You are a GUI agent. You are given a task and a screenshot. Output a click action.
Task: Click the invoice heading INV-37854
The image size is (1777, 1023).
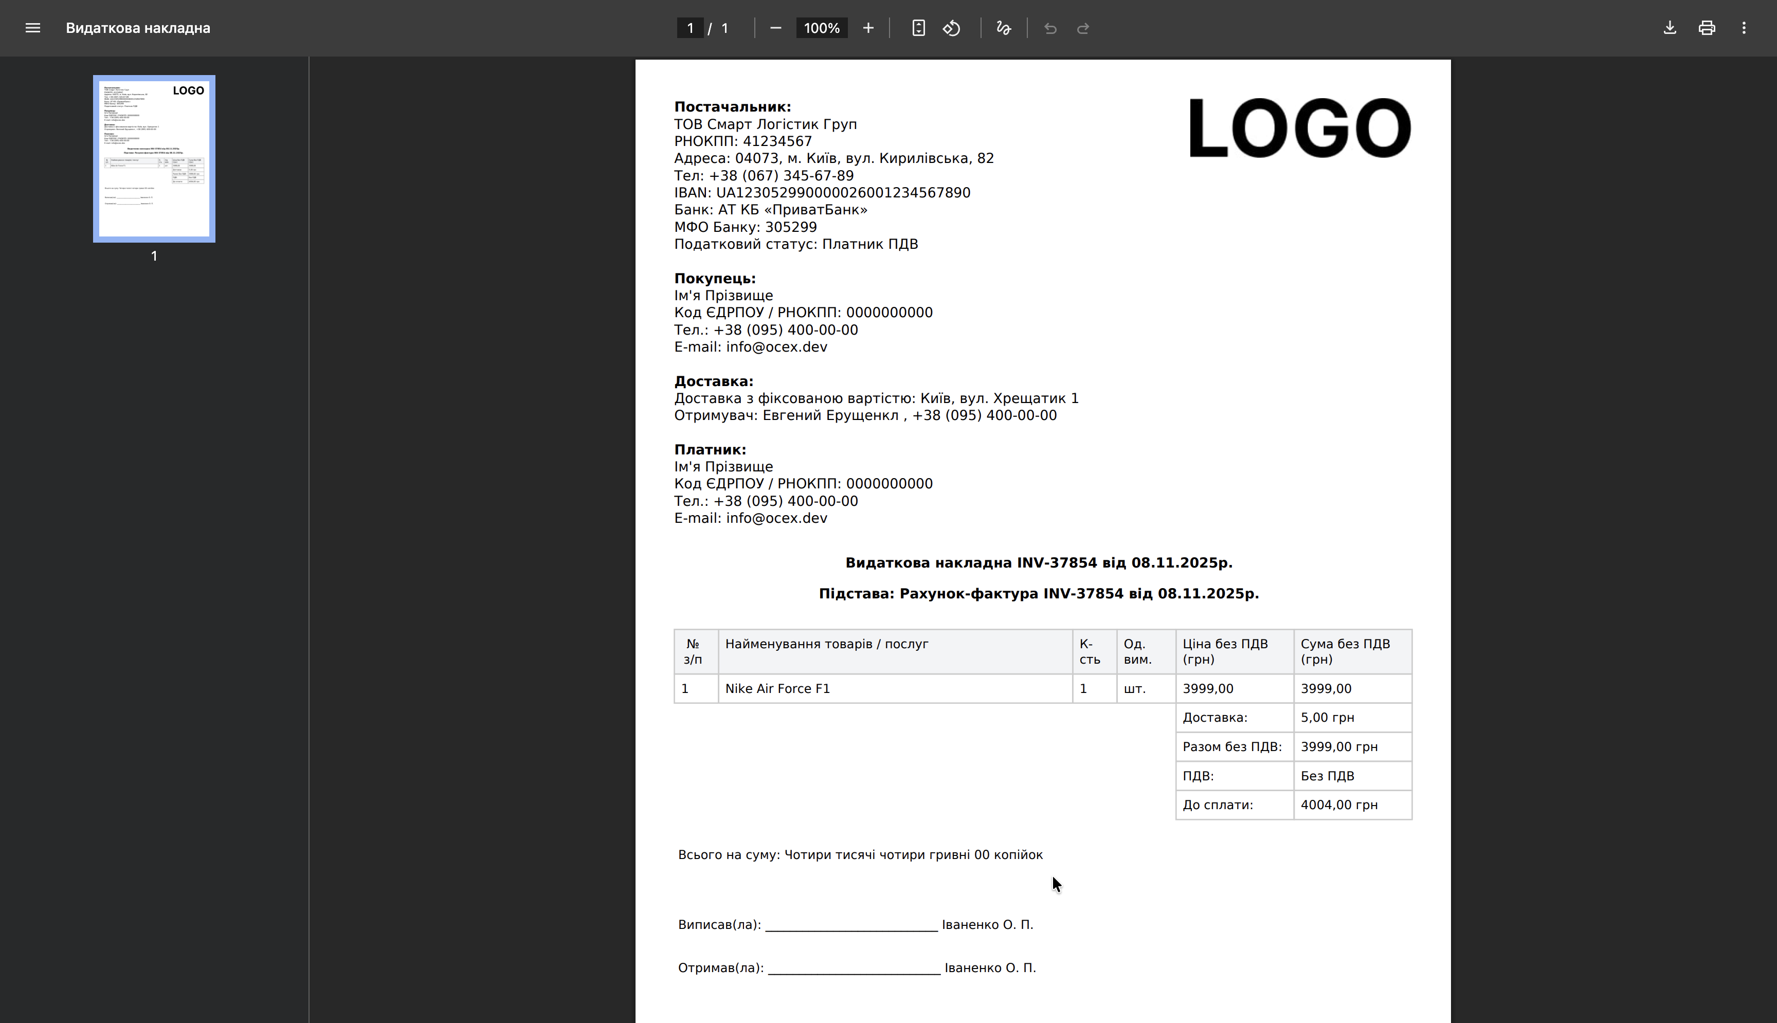pyautogui.click(x=1039, y=562)
